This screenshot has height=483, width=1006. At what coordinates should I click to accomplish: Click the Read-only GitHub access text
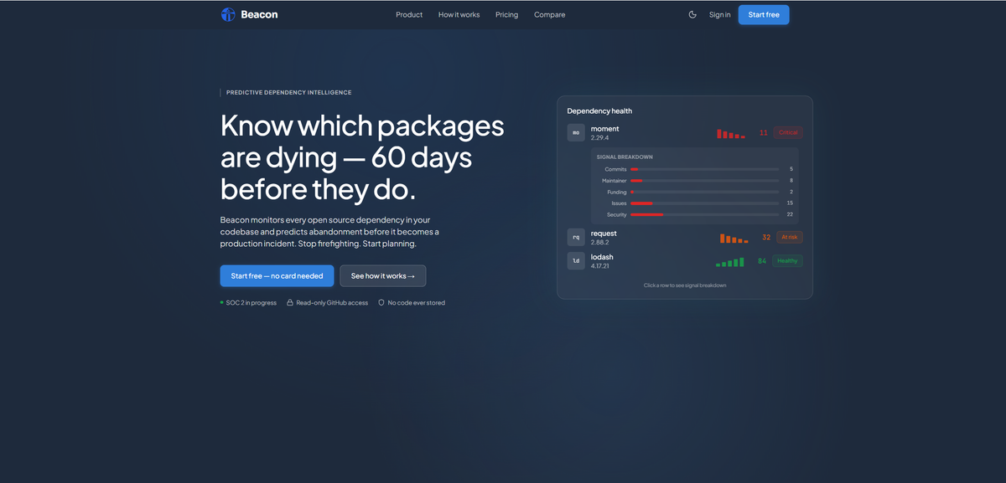332,303
